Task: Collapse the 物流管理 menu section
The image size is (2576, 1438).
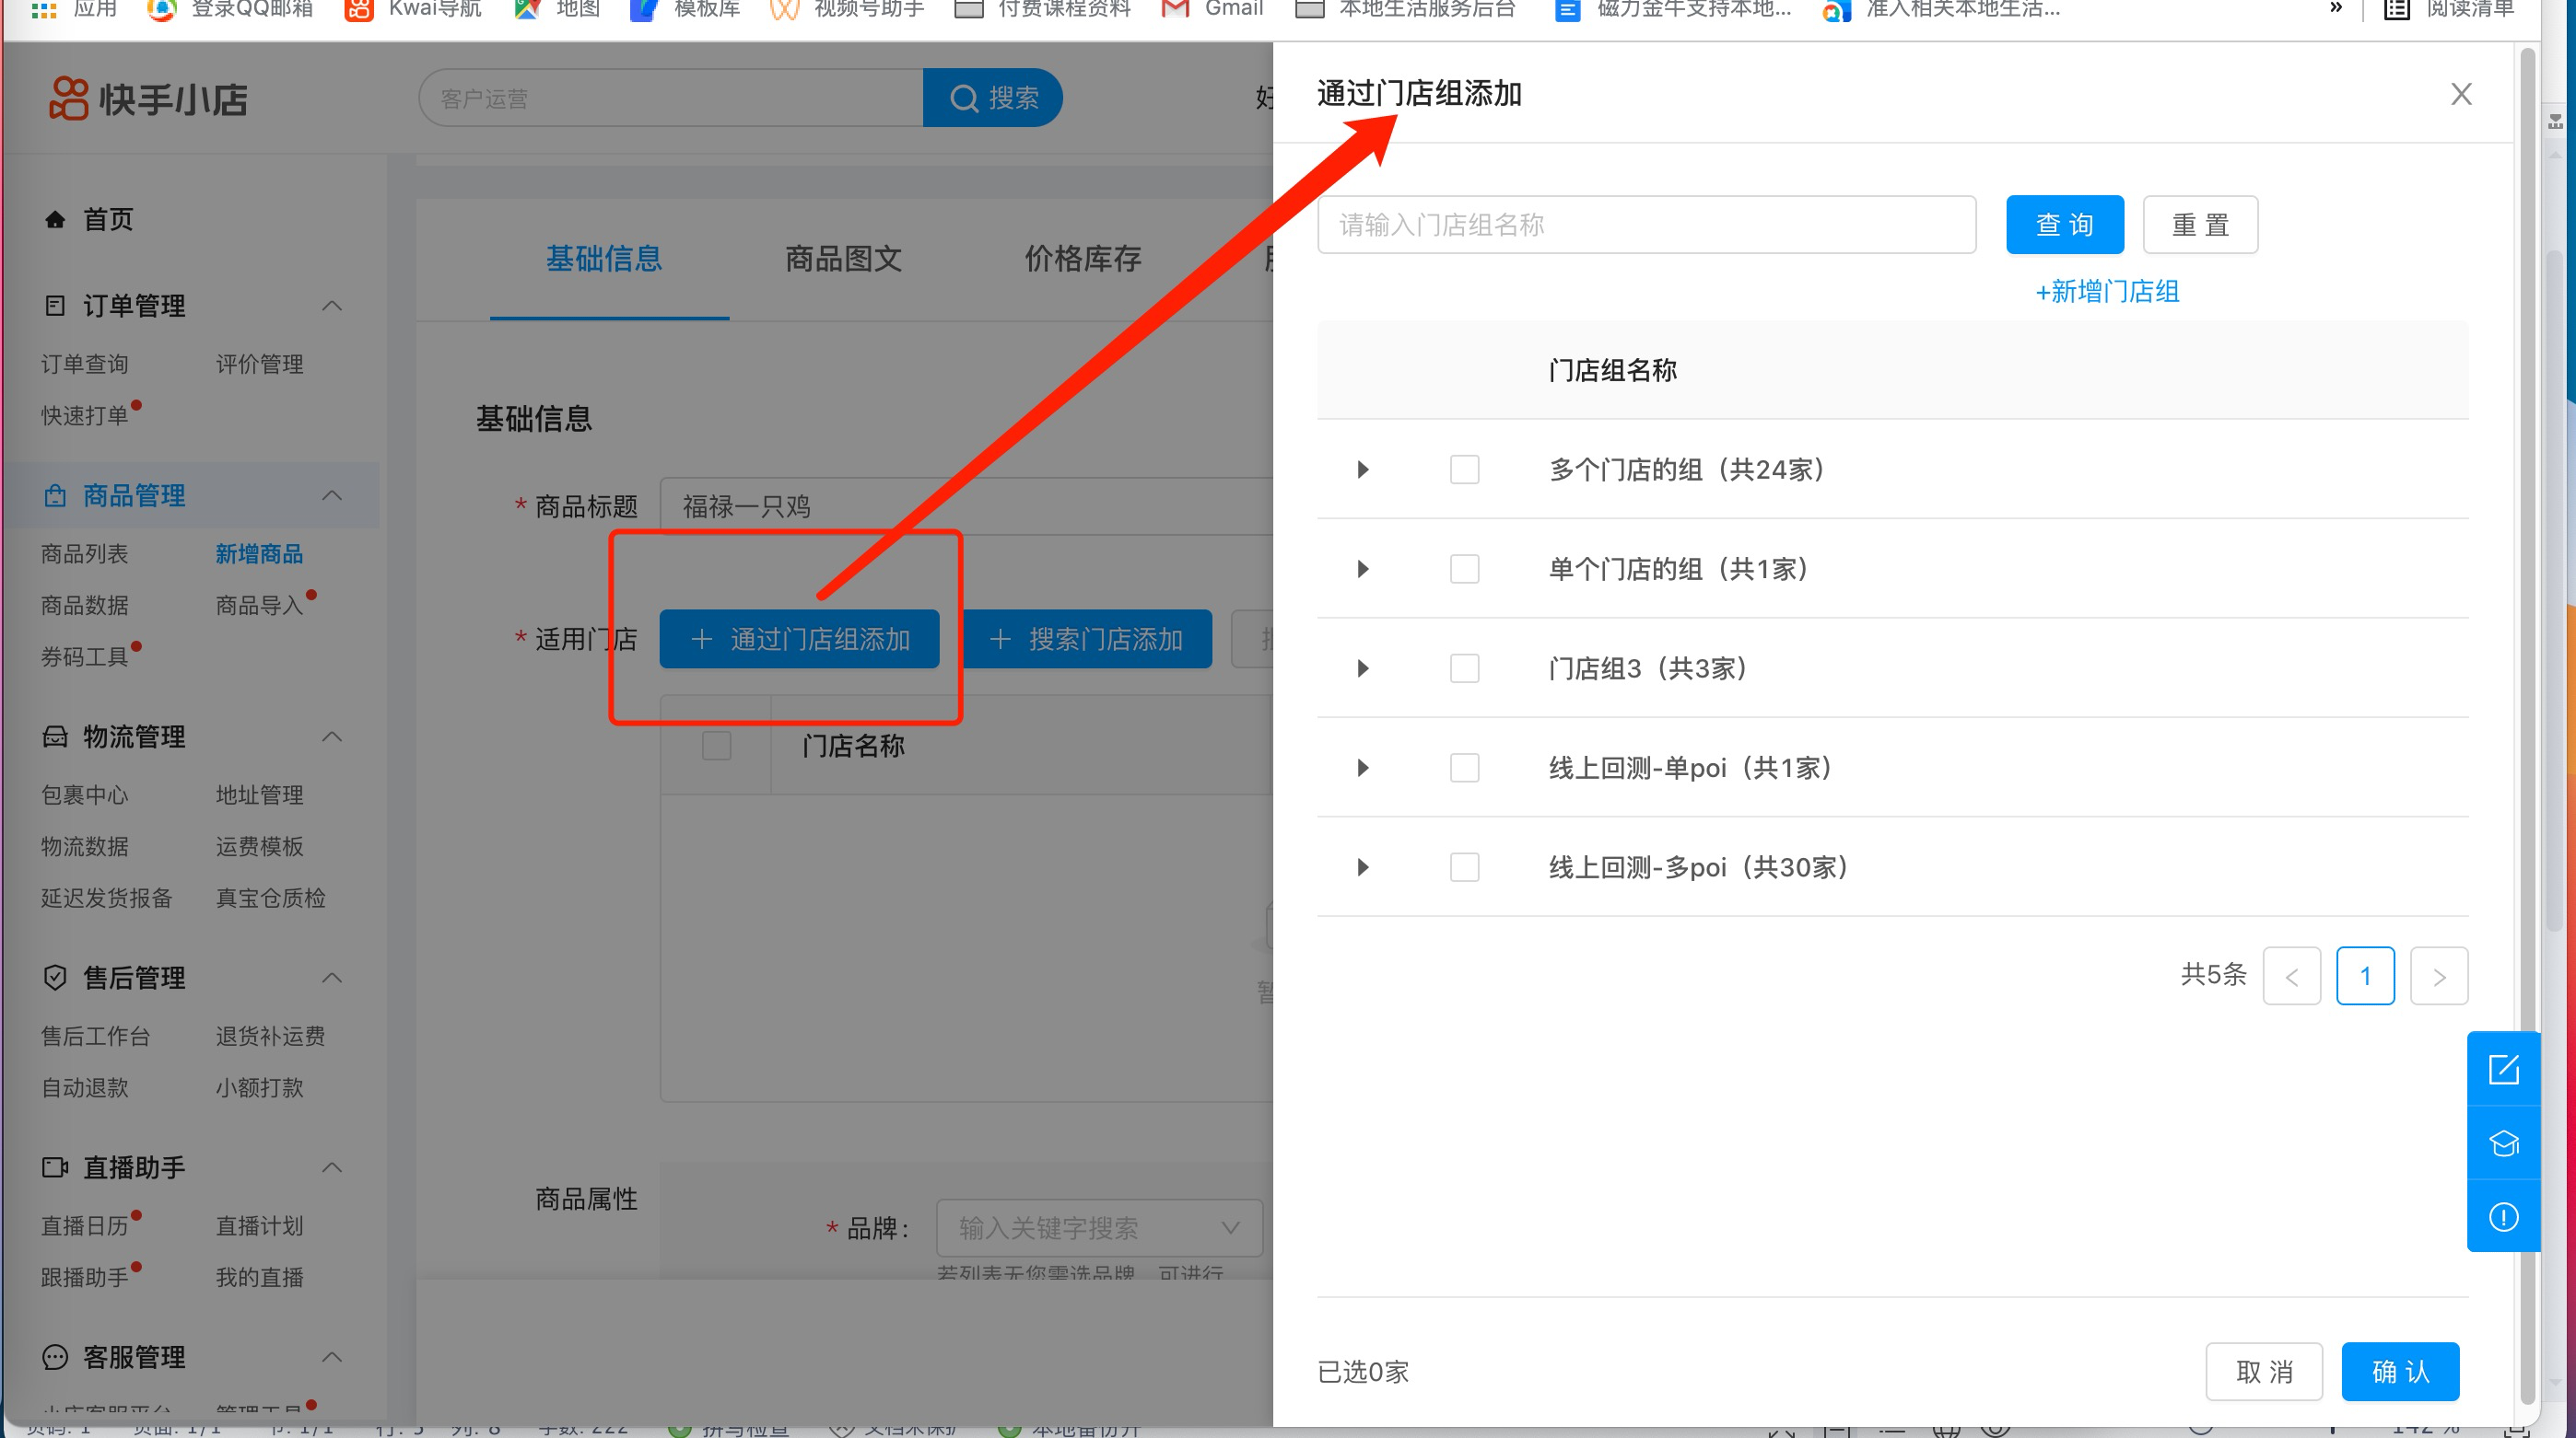Action: pyautogui.click(x=332, y=737)
